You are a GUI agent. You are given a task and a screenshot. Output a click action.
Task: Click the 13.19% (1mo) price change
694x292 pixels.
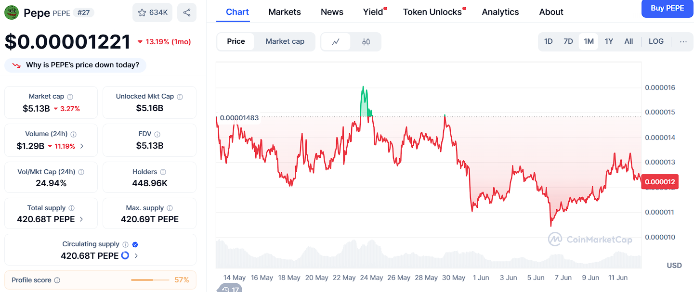[x=164, y=42]
